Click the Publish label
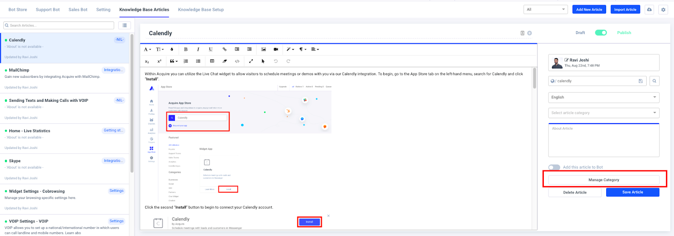 (x=624, y=33)
